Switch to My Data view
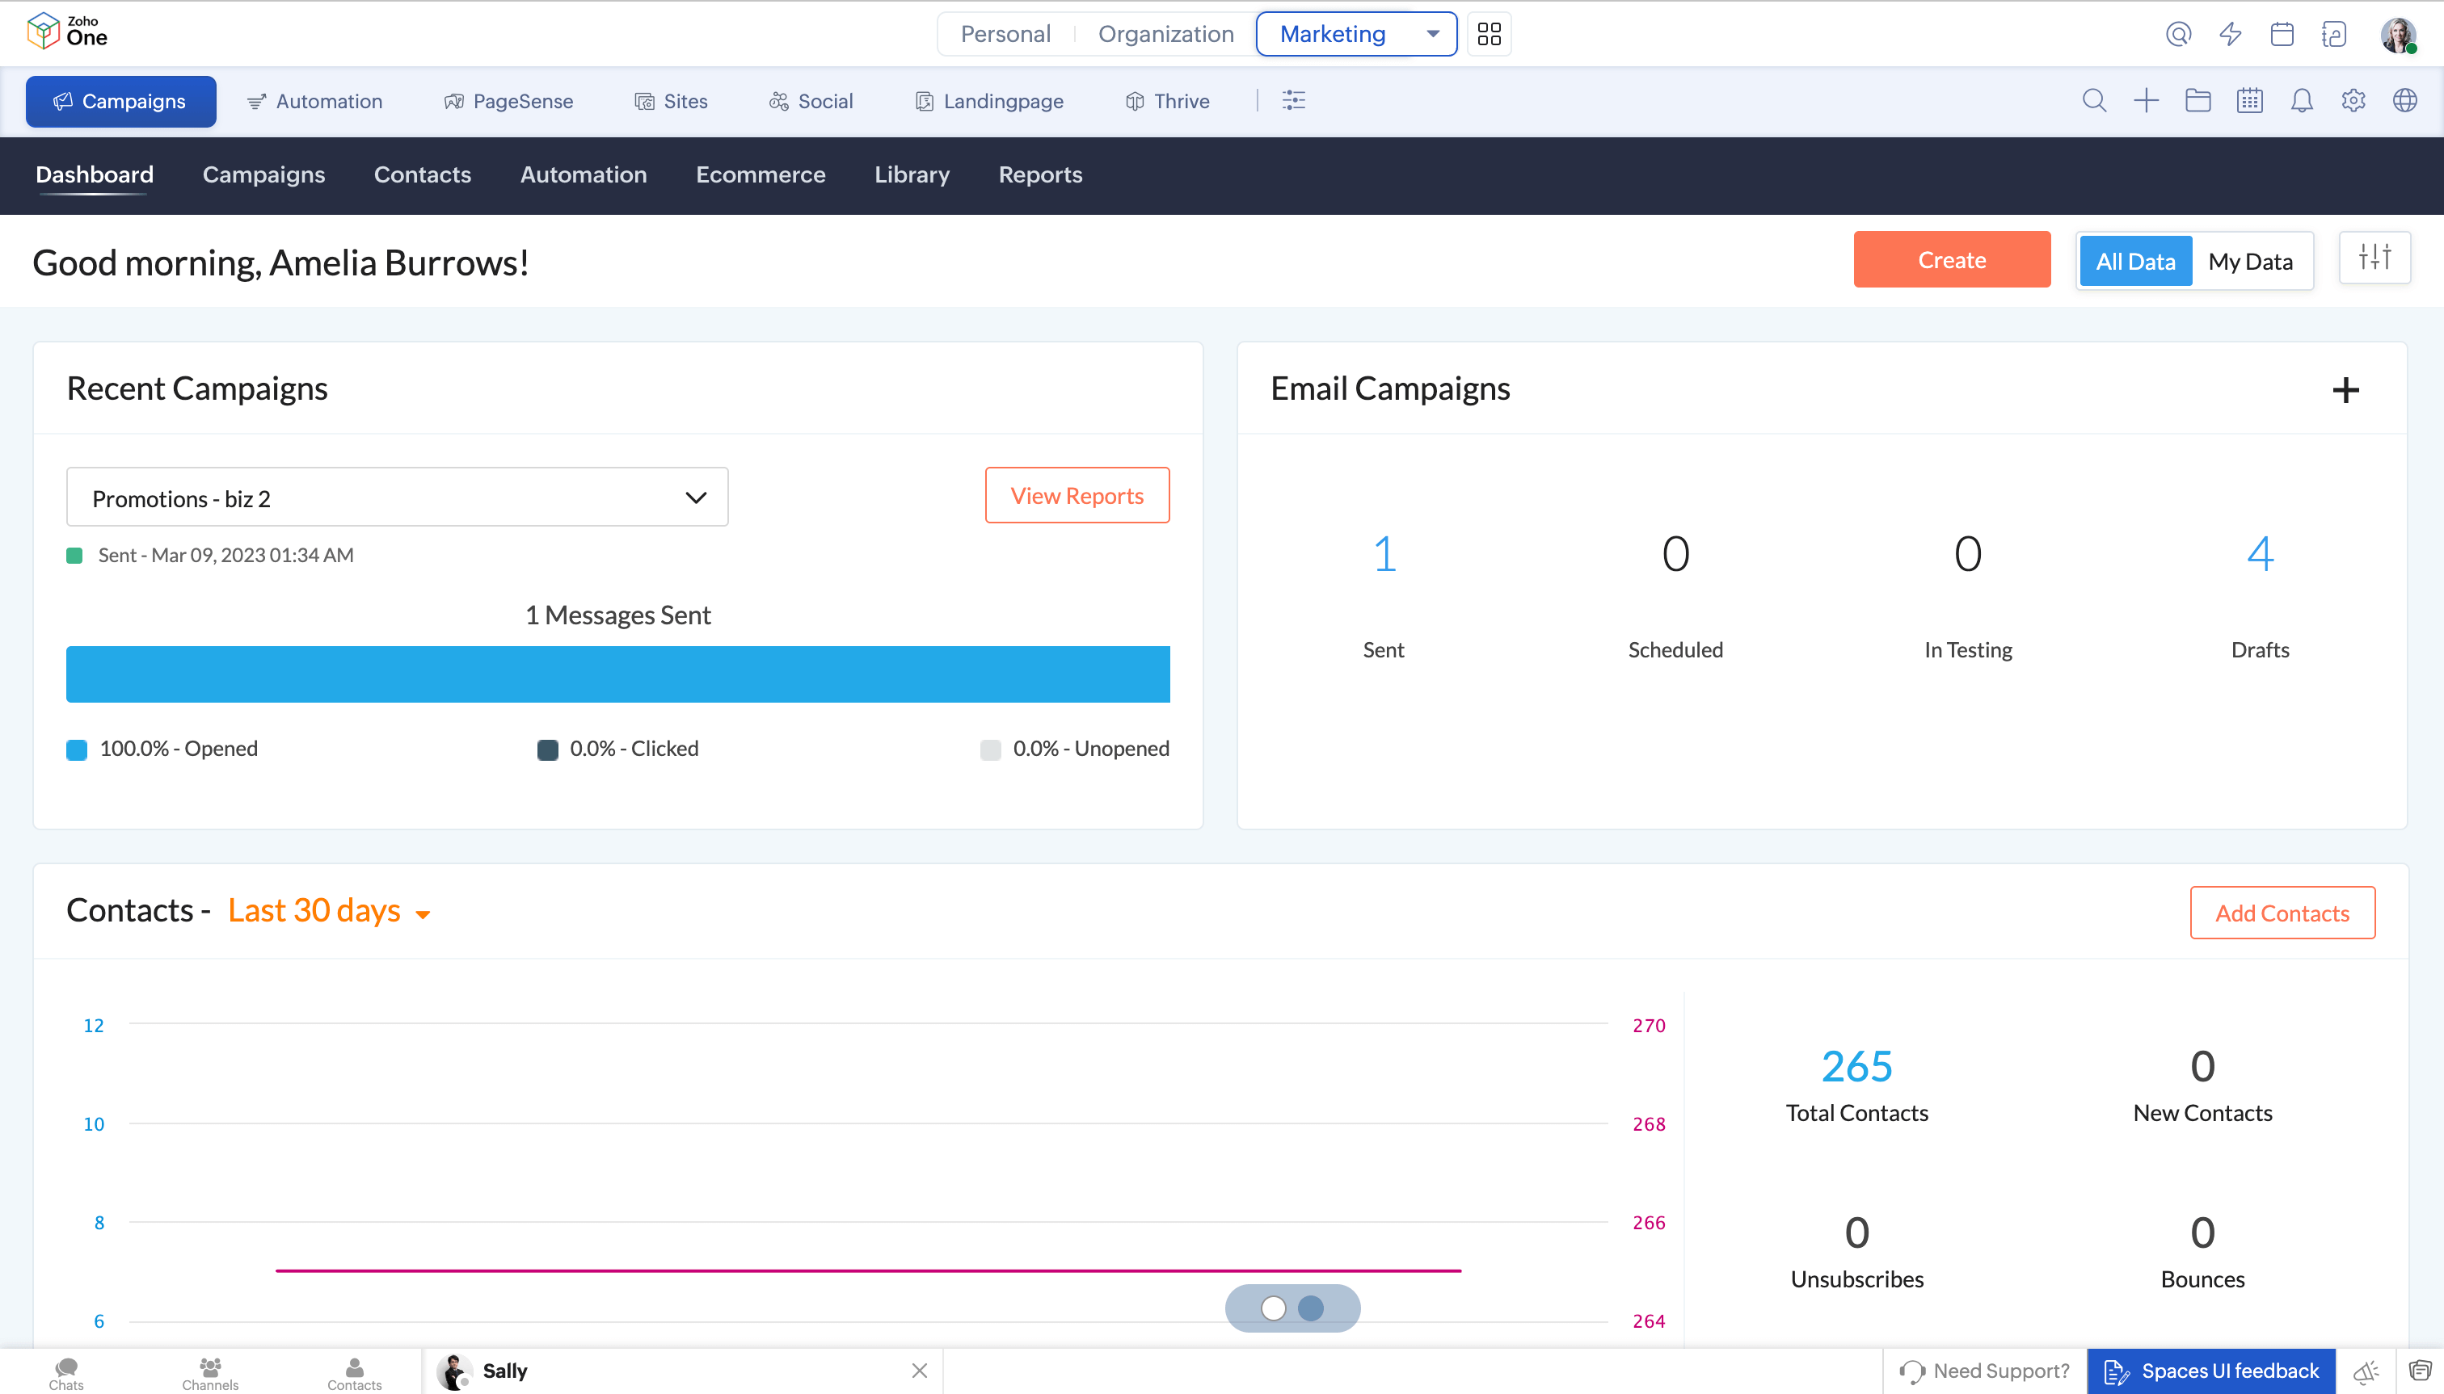2444x1394 pixels. [2249, 262]
